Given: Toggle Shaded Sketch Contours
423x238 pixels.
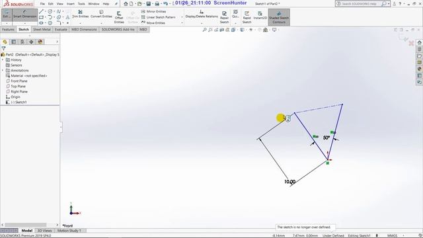Looking at the screenshot, I should tap(279, 17).
